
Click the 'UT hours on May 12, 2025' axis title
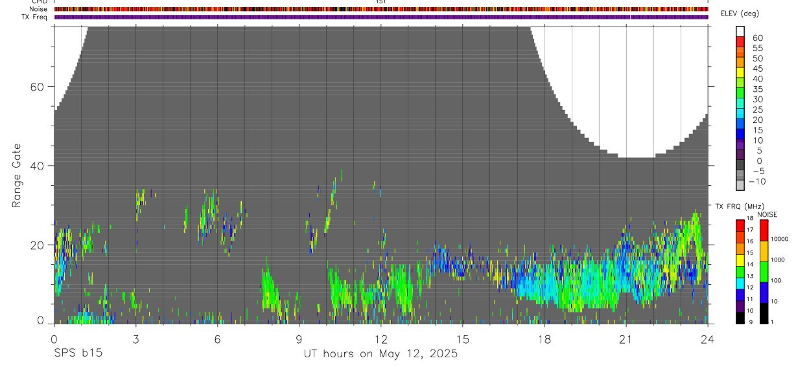[x=380, y=354]
